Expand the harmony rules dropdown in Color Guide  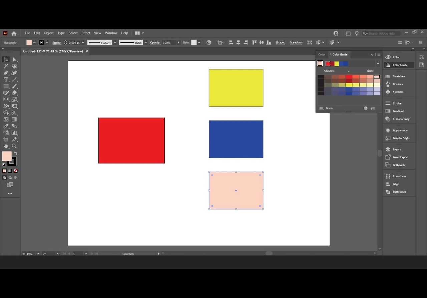pyautogui.click(x=378, y=64)
